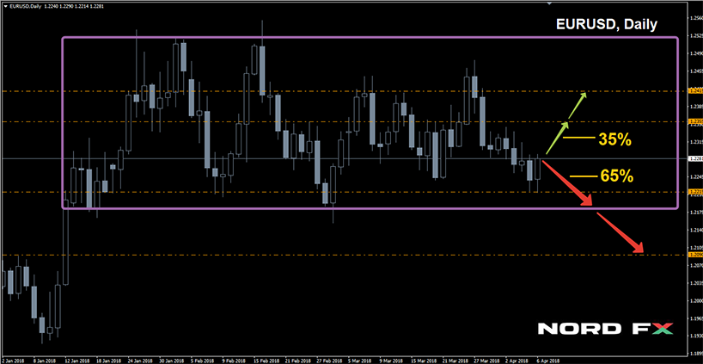Screen dimensions: 703x364
Task: Click the upper green arrow head
Action: pos(584,94)
